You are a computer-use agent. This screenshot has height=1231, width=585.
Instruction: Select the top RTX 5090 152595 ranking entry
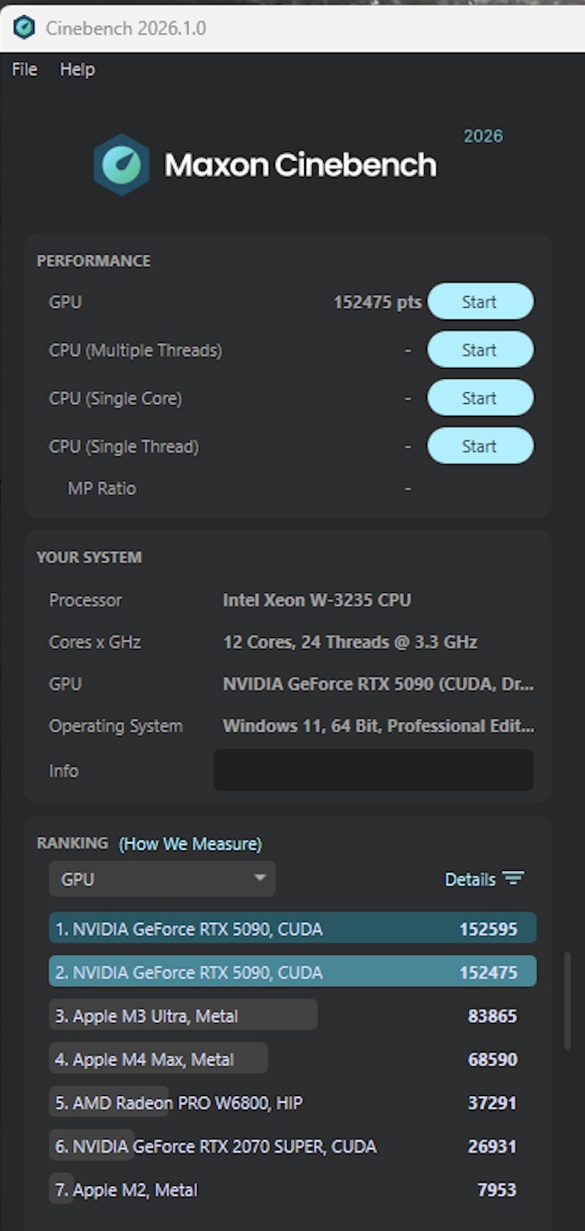click(292, 929)
